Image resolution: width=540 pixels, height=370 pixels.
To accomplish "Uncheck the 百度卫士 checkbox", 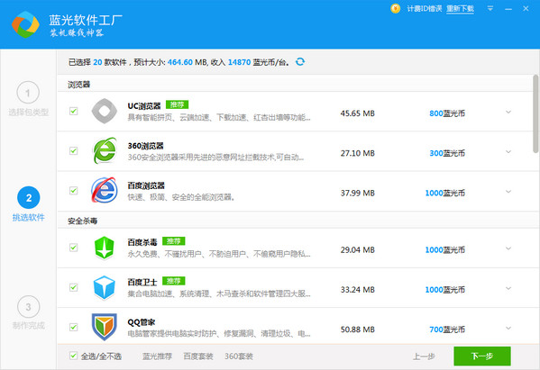I will (73, 287).
